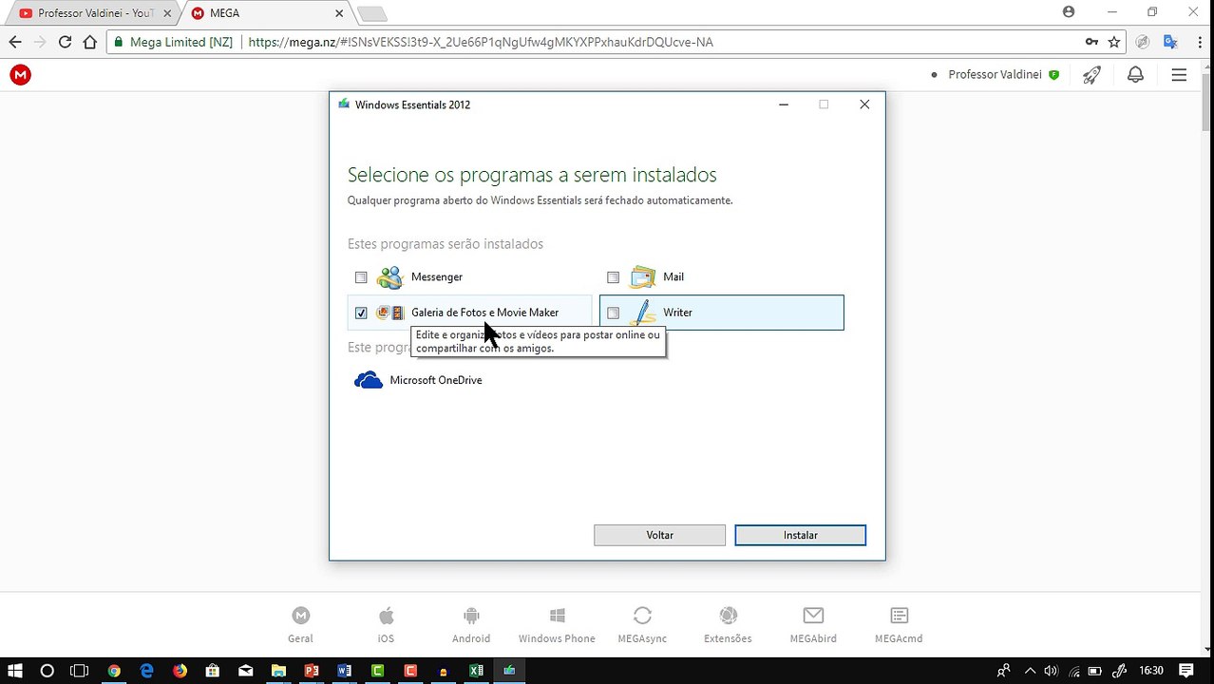Open the MEGA hamburger menu

pos(1179,74)
